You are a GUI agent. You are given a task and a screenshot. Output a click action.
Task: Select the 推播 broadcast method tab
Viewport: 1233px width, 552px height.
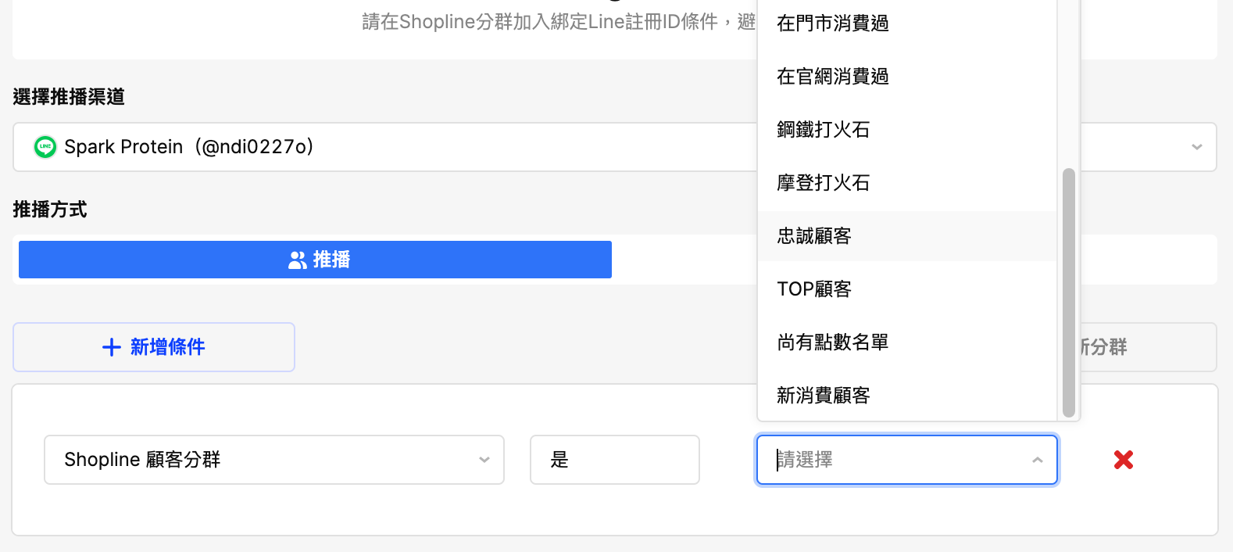click(315, 260)
